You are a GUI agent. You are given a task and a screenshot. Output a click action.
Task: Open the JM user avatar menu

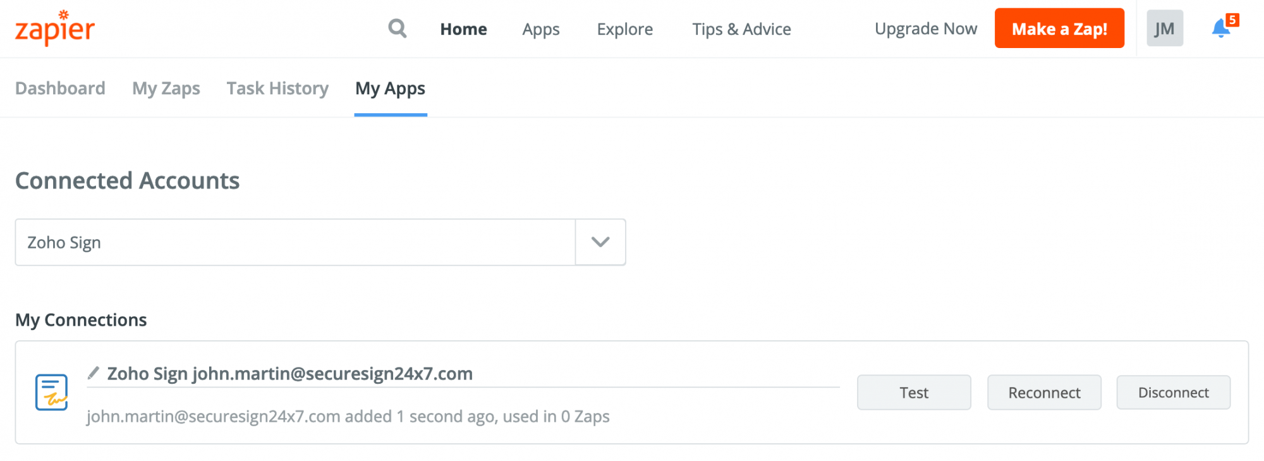tap(1165, 28)
